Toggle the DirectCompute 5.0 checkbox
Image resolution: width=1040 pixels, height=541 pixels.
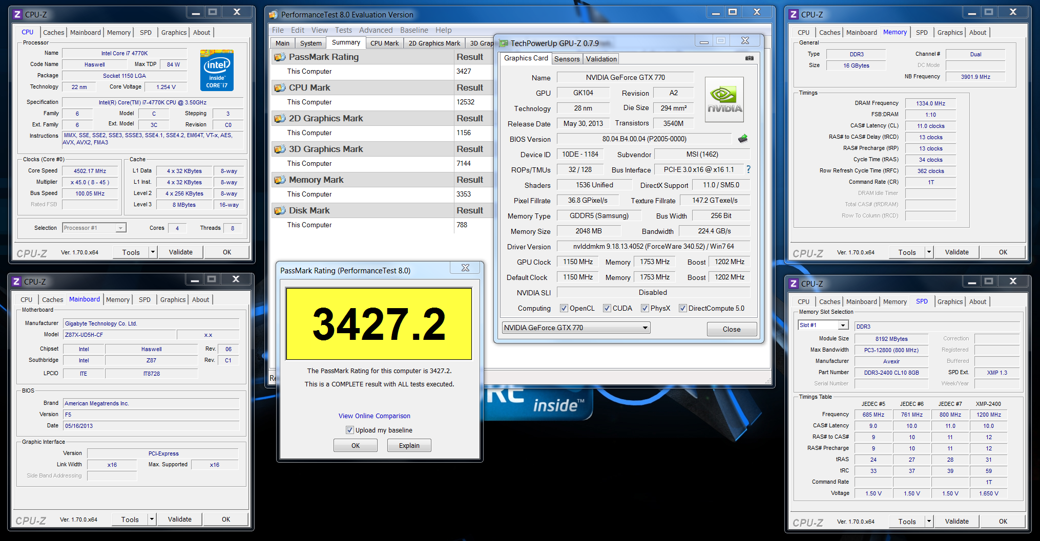coord(683,308)
